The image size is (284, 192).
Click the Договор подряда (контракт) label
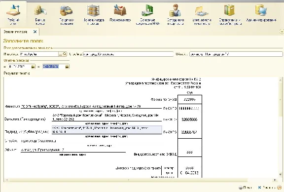(138, 168)
